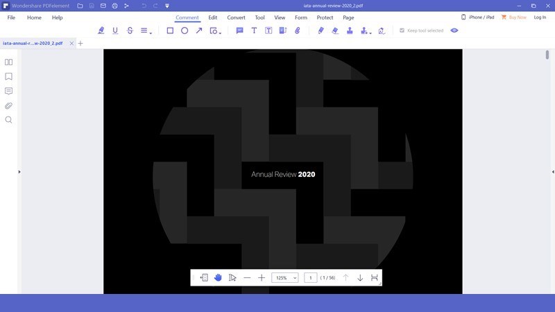Click the Log In link
The width and height of the screenshot is (555, 312).
click(540, 17)
